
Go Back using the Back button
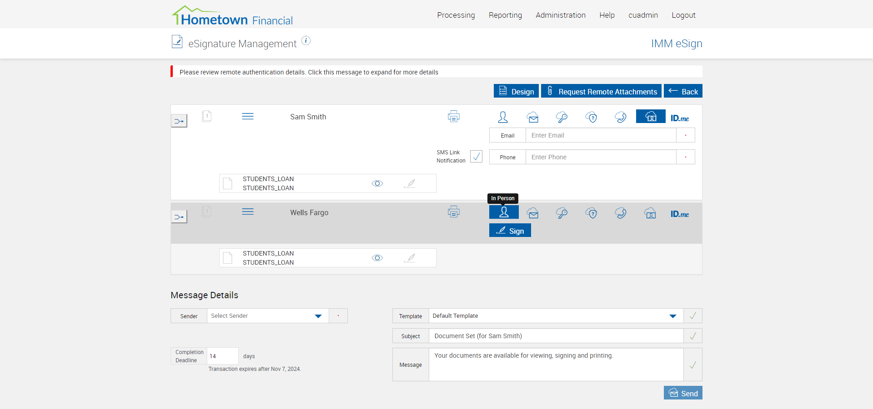point(683,91)
